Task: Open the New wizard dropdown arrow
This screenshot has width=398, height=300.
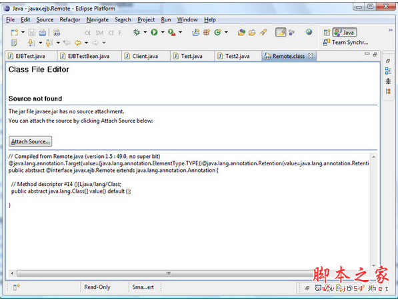Action: coord(23,32)
